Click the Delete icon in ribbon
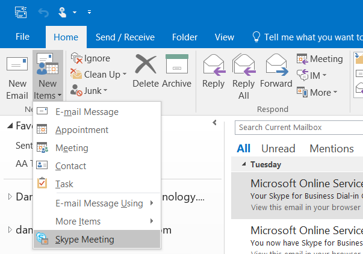363x254 pixels. (145, 72)
